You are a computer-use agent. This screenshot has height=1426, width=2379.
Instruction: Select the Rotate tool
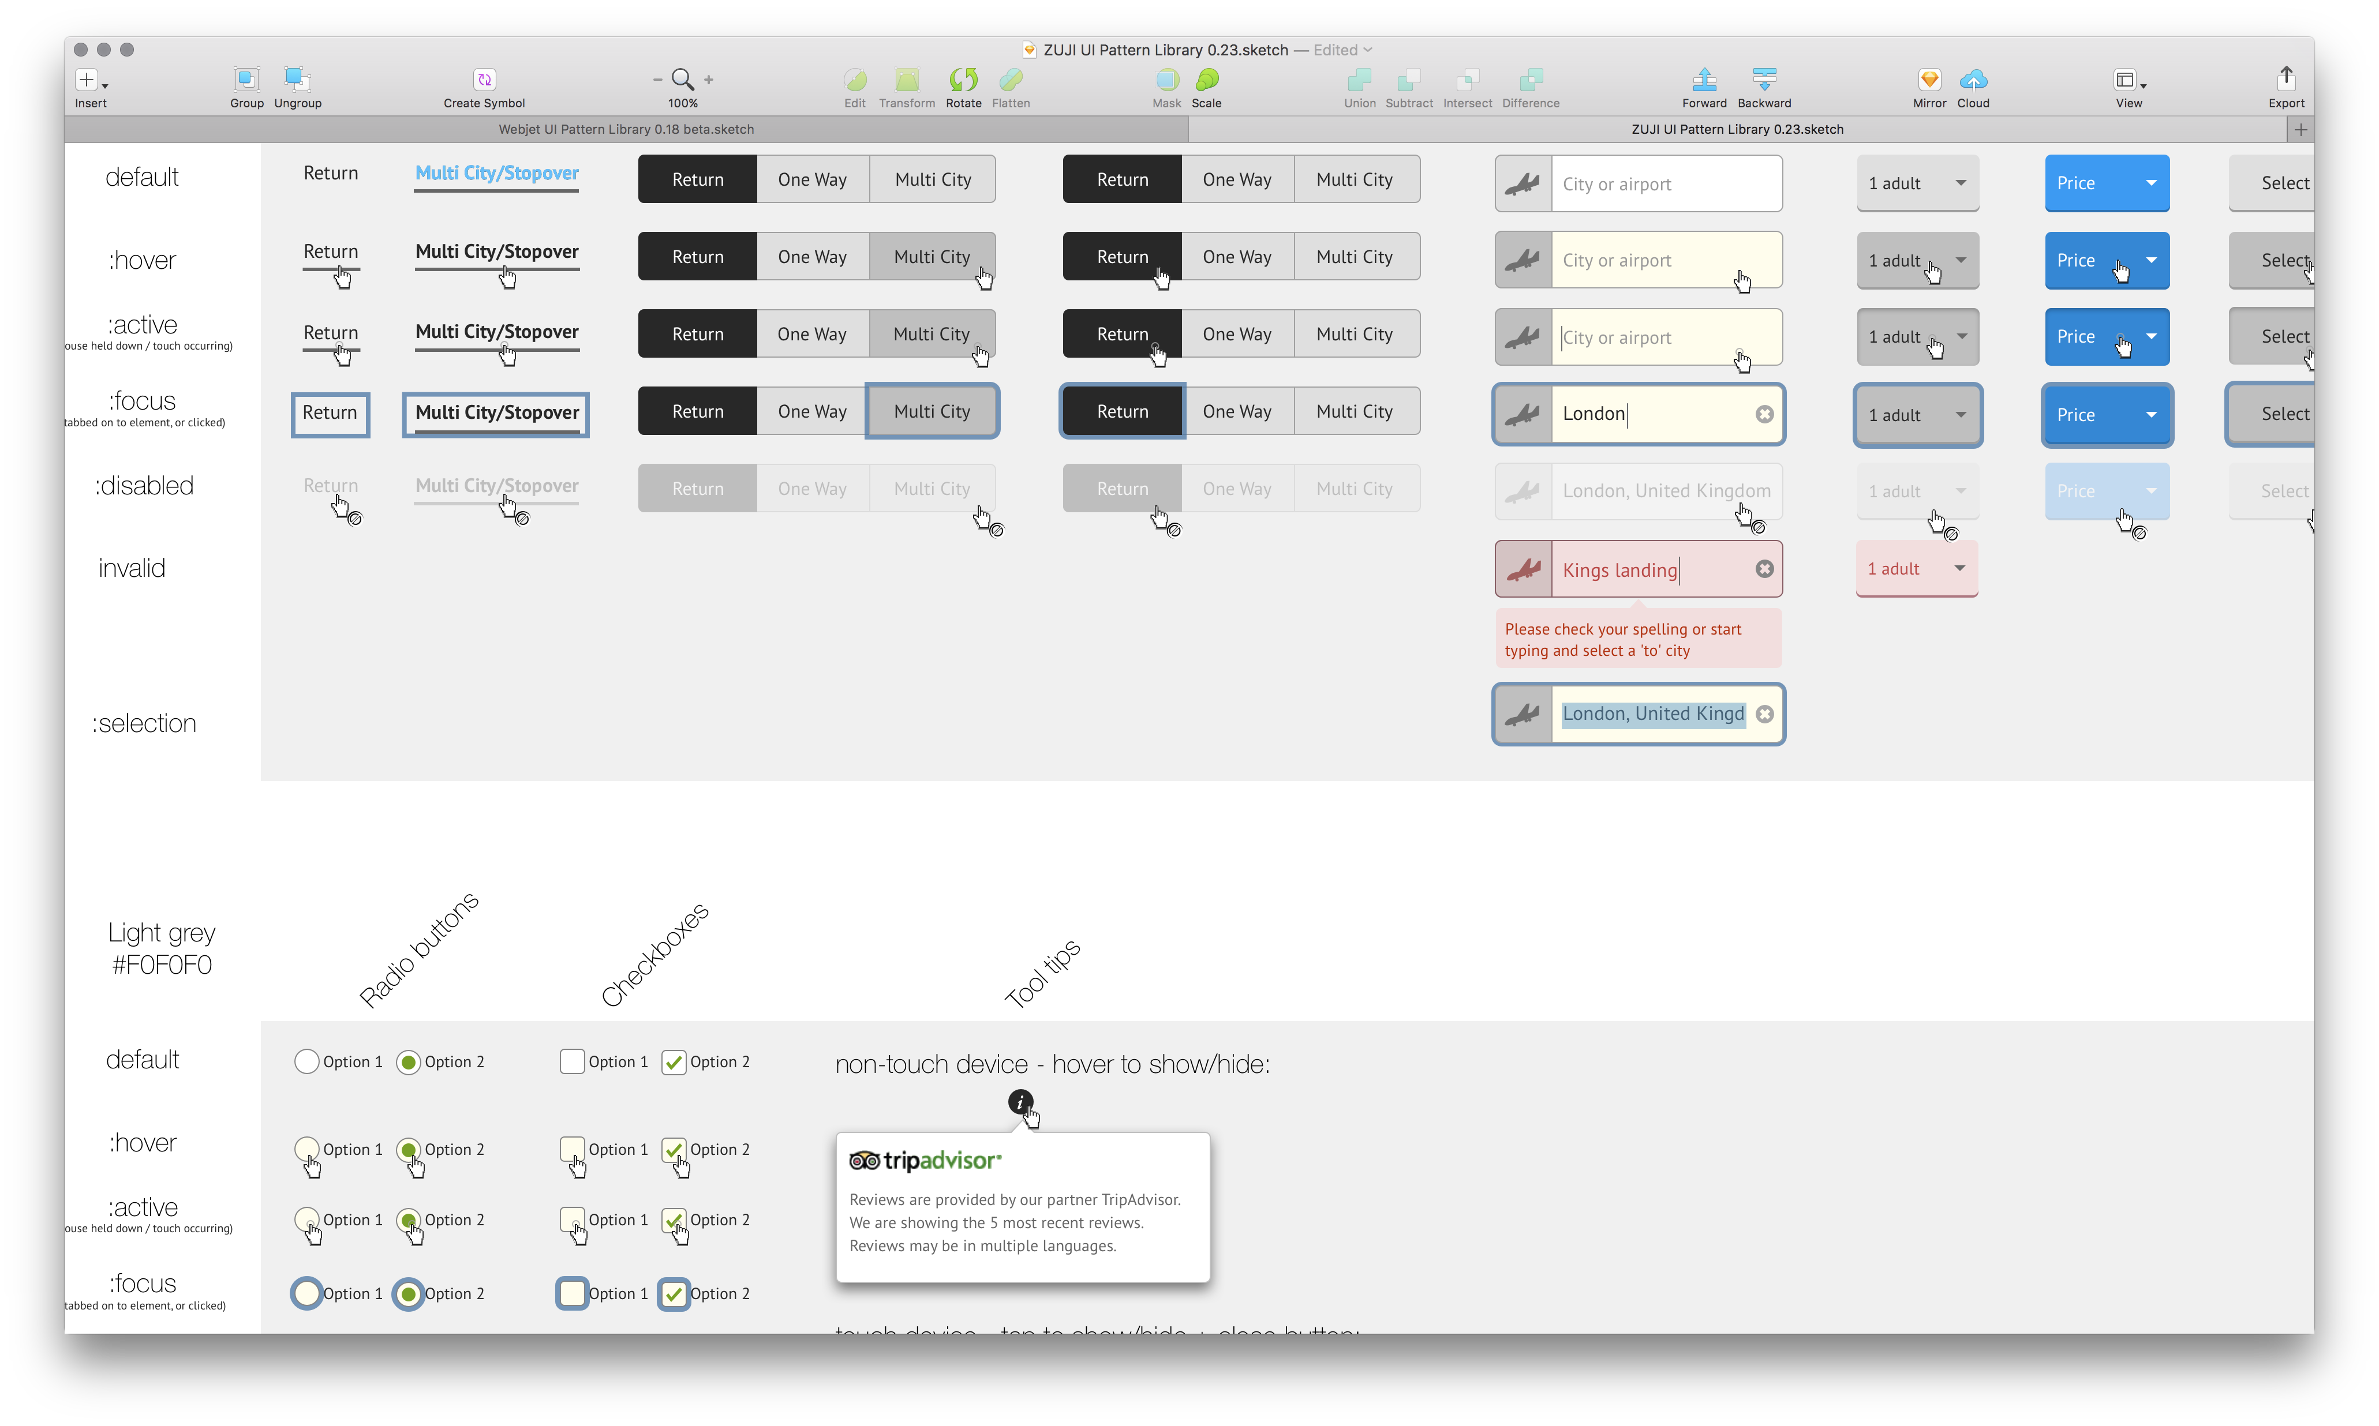tap(963, 80)
